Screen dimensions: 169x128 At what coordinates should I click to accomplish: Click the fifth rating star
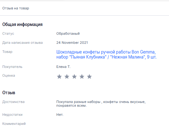tap(89, 77)
